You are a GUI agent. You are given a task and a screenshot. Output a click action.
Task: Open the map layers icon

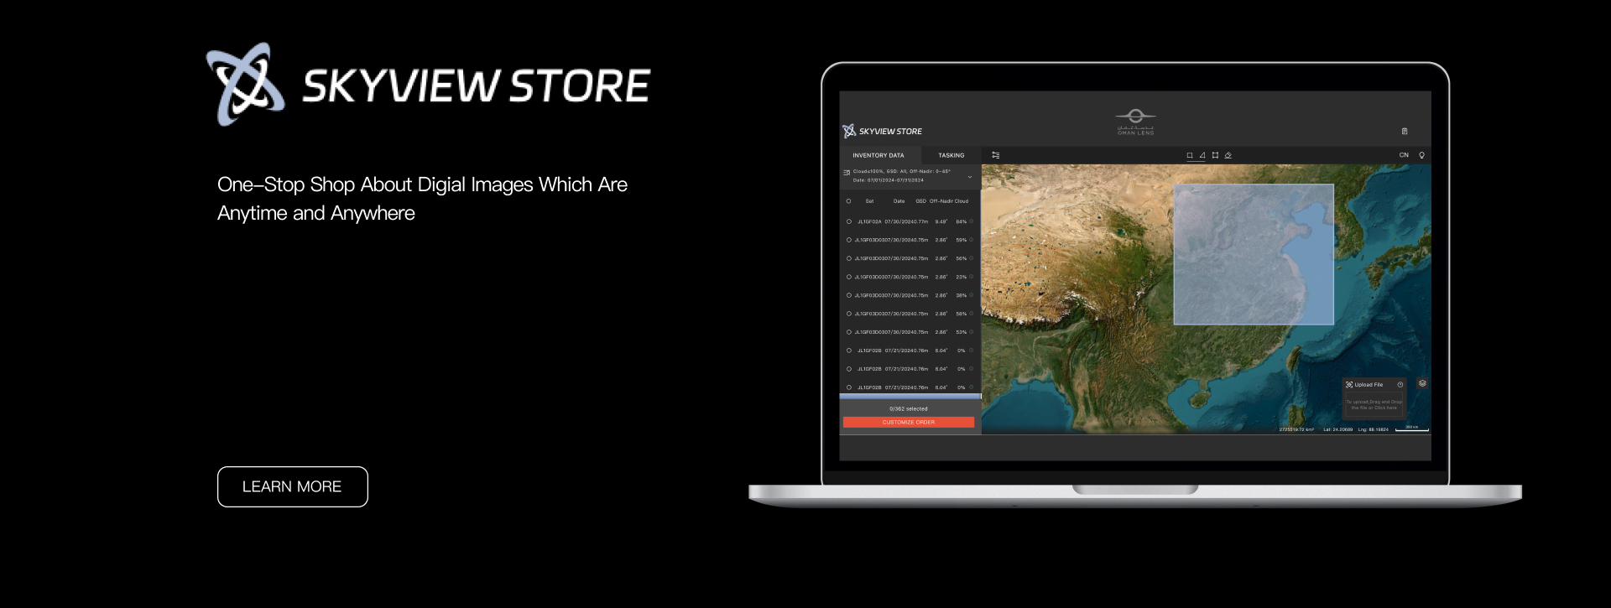pyautogui.click(x=1422, y=383)
